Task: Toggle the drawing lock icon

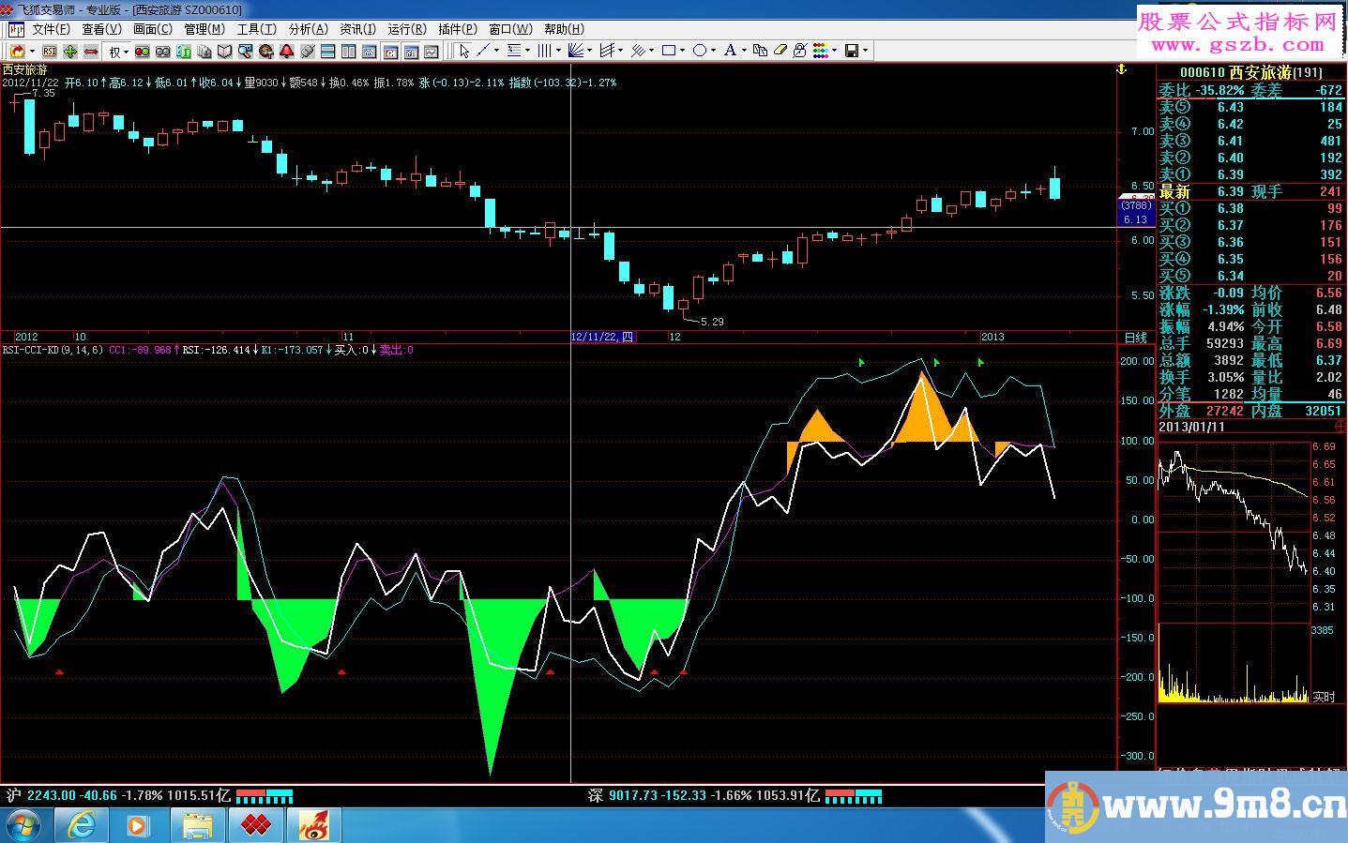Action: (x=799, y=51)
